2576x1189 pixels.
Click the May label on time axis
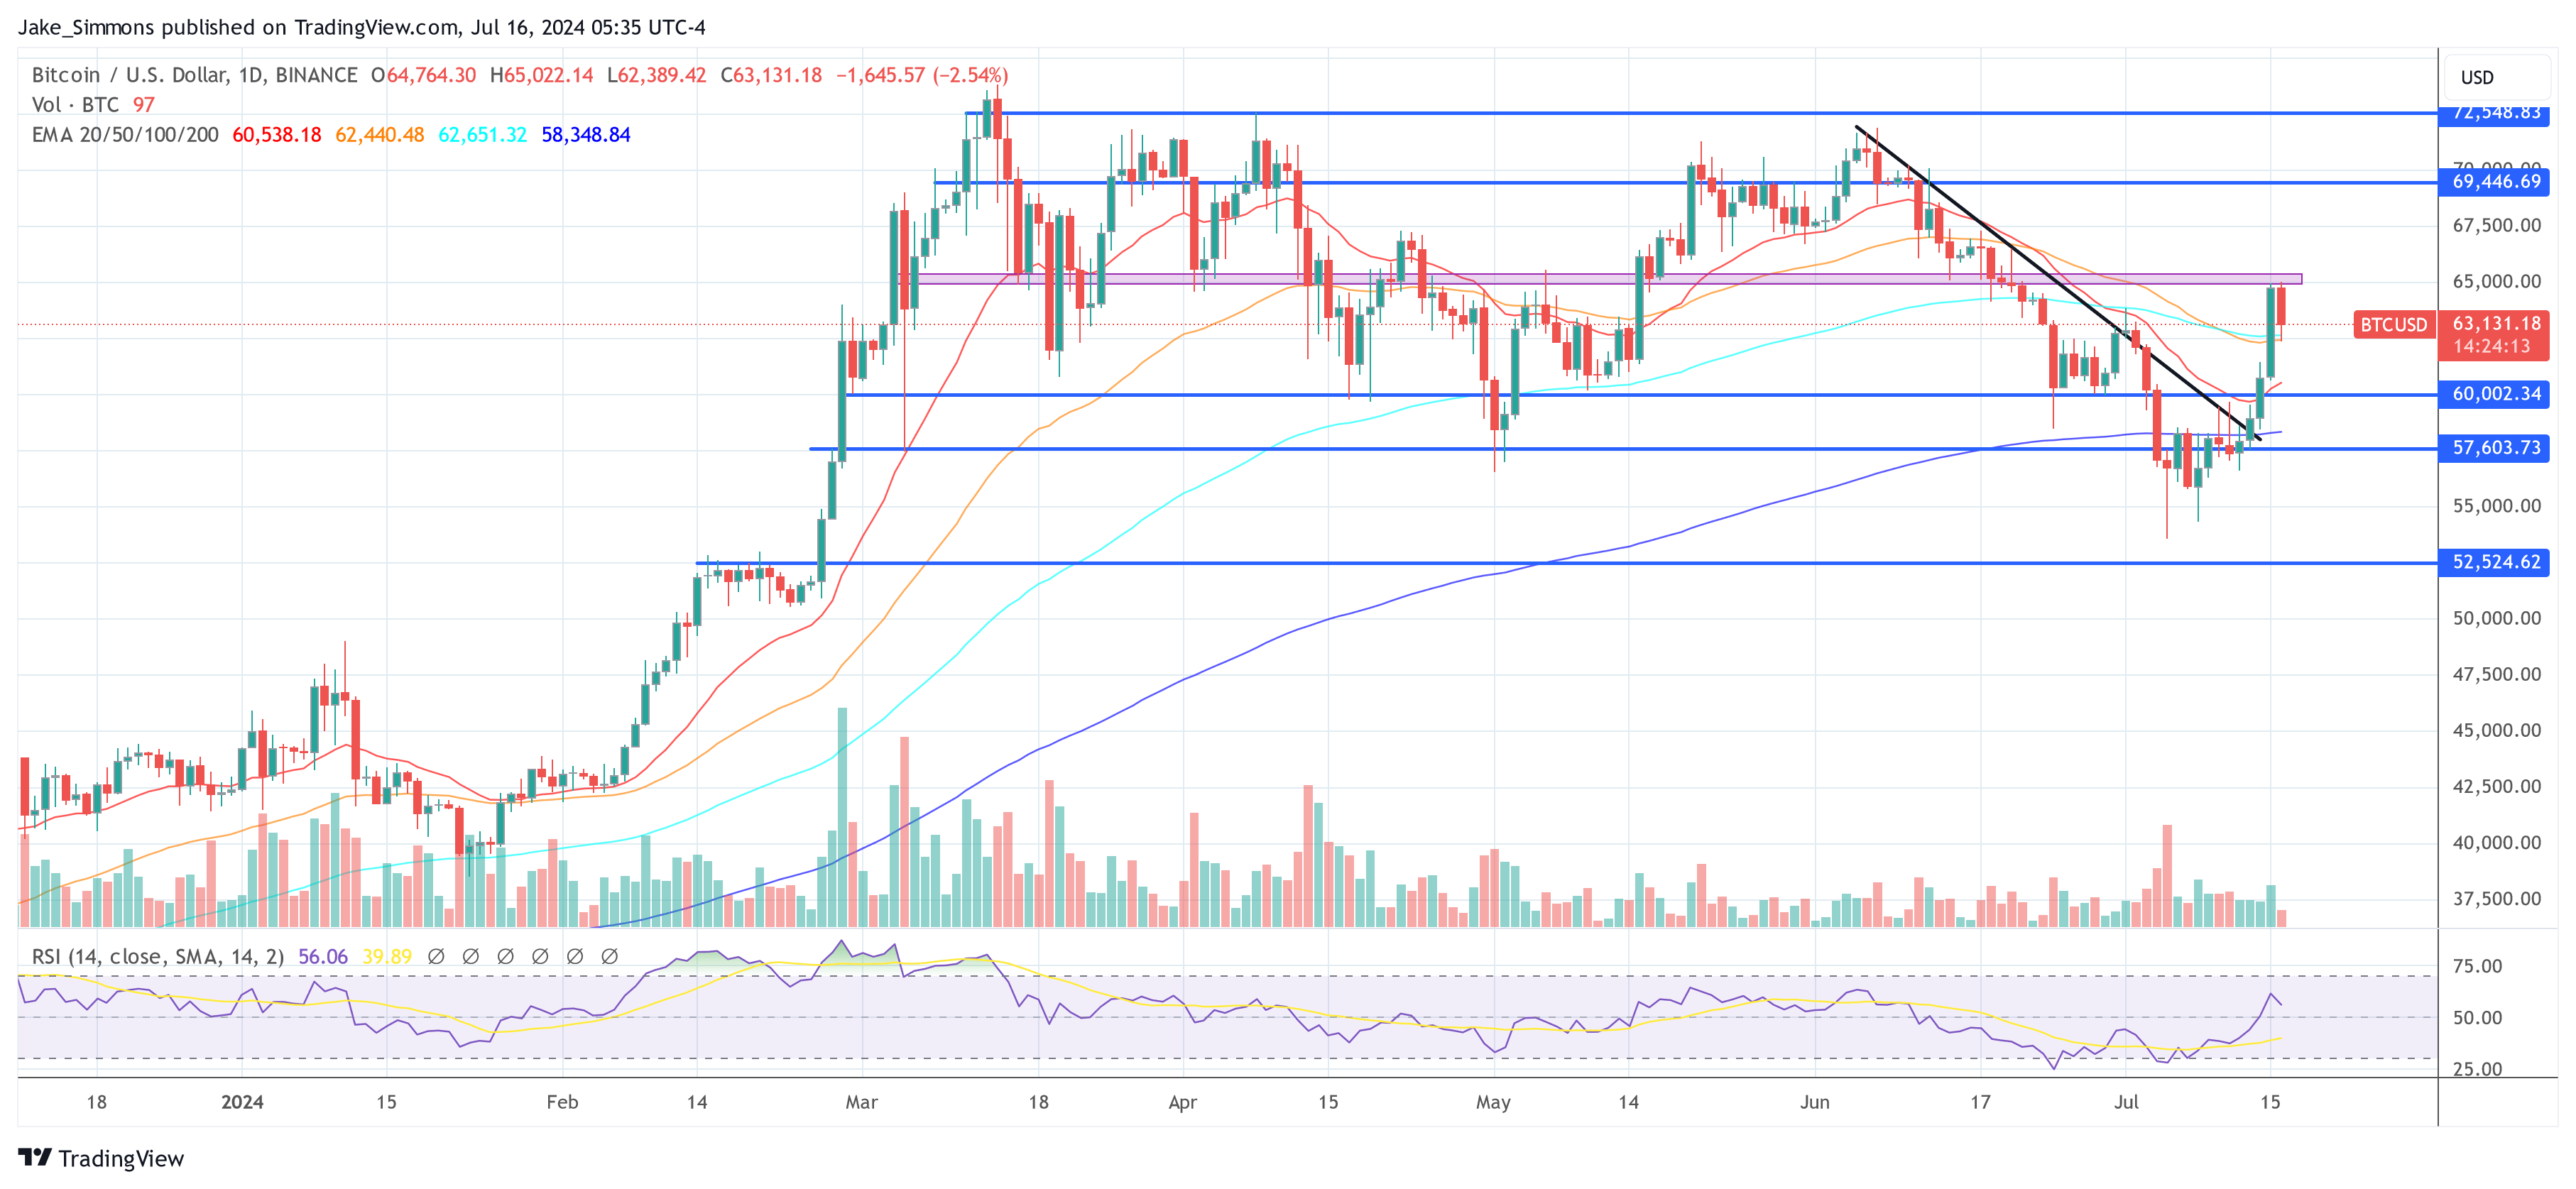[1493, 1102]
